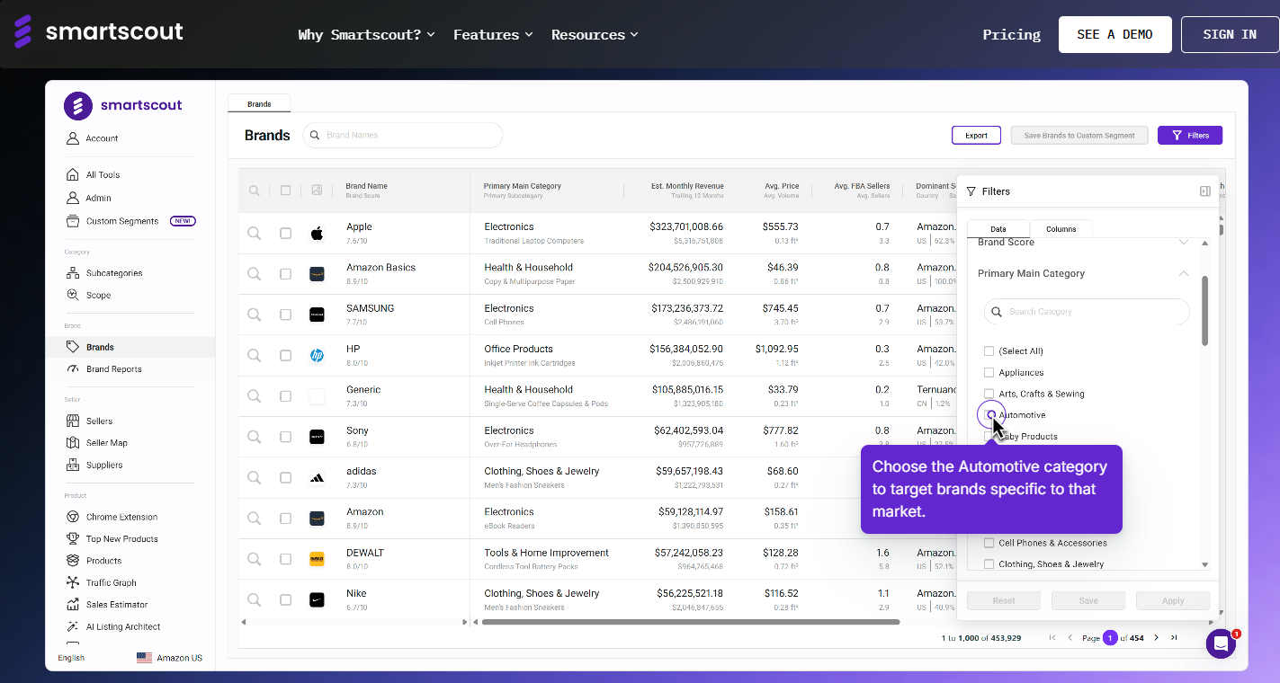Click the Export button
Screen dimensions: 1280x683
pyautogui.click(x=977, y=136)
